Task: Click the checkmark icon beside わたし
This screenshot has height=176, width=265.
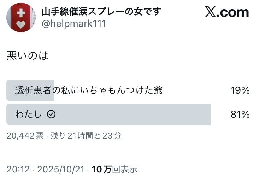Action: point(51,114)
